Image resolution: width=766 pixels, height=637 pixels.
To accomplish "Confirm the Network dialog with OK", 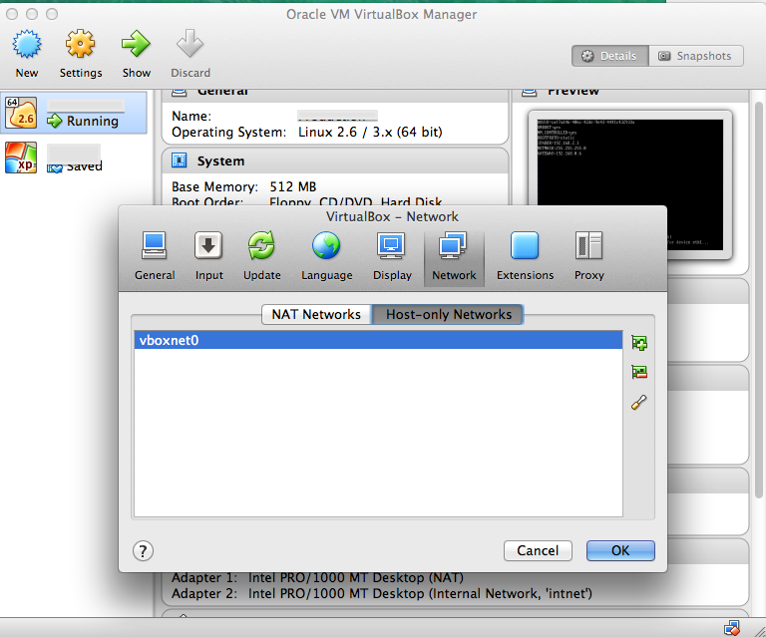I will pos(620,550).
